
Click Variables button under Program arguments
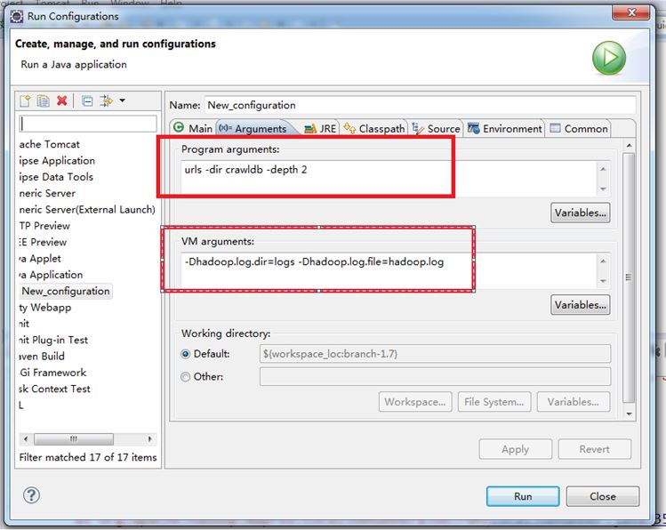point(581,213)
